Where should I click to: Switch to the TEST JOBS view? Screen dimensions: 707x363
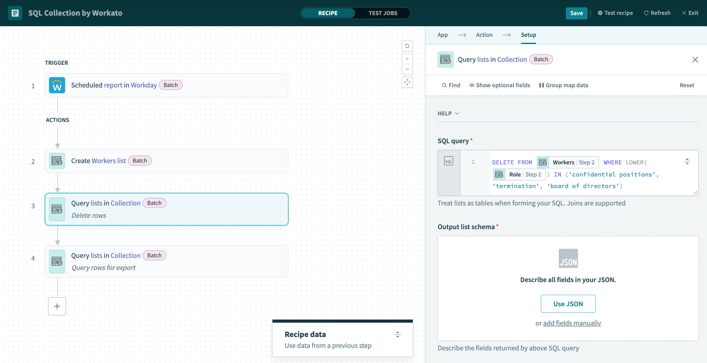click(x=383, y=13)
